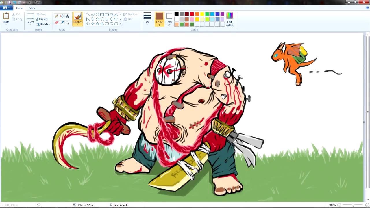Choose the Left arrow shape

click(x=111, y=19)
